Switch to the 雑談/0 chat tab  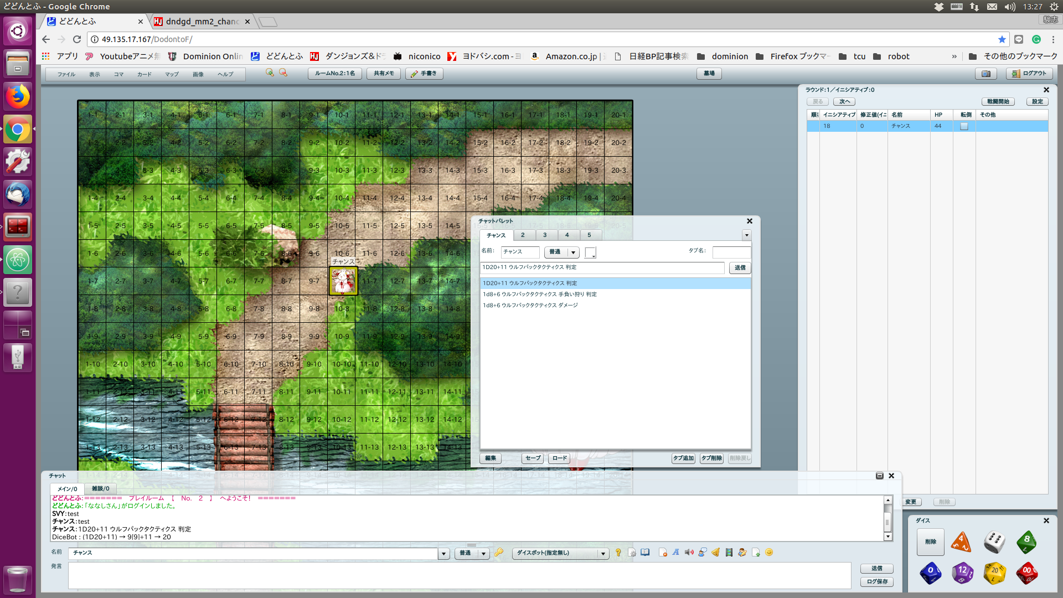100,488
